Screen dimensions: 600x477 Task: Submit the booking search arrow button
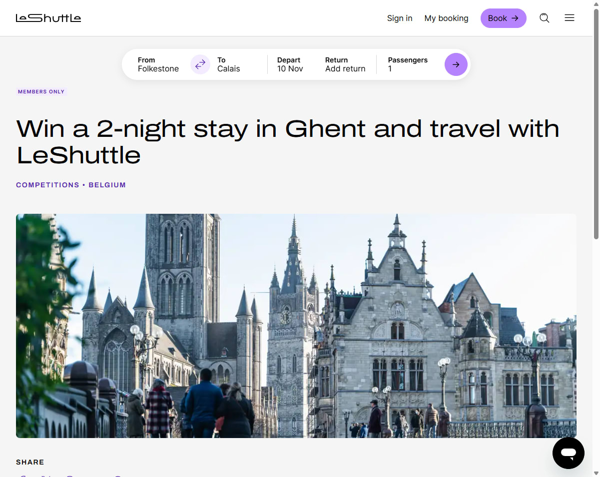click(456, 64)
